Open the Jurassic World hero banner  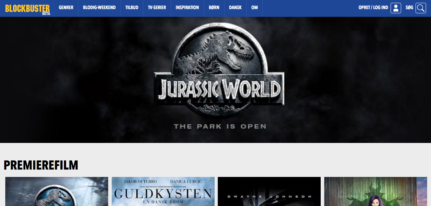215,80
